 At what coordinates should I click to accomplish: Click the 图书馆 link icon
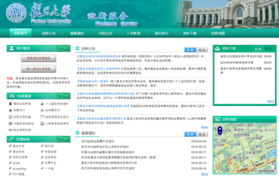tap(42, 146)
